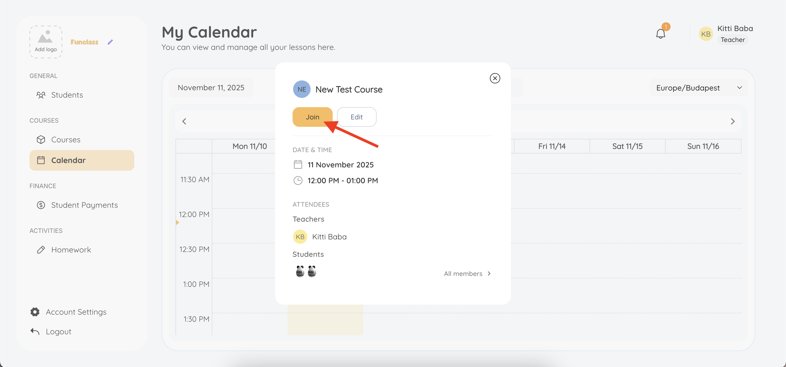Screen dimensions: 786x367
Task: Click the pencil icon next to Funclass
Action: pyautogui.click(x=110, y=42)
